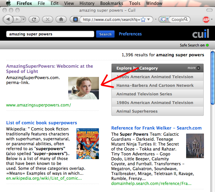Viewport: 215px width, 192px height.
Task: Click the Cuil search input box
Action: pos(50,34)
